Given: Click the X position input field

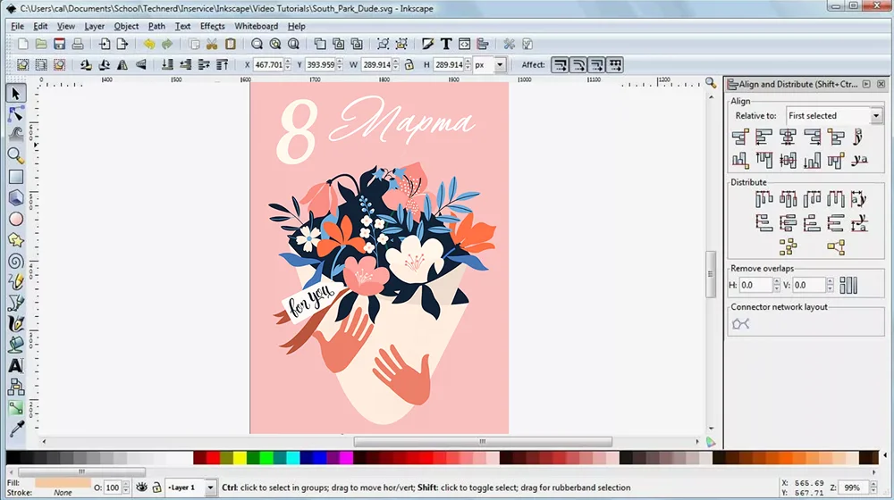Looking at the screenshot, I should pos(268,65).
